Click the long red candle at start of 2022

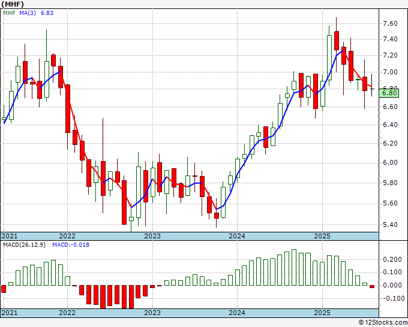coord(68,108)
